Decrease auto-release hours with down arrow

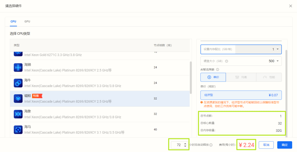185,146
